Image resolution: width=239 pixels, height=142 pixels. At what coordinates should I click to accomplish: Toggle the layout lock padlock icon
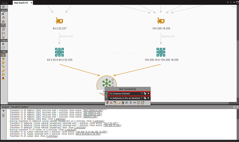pos(3,14)
